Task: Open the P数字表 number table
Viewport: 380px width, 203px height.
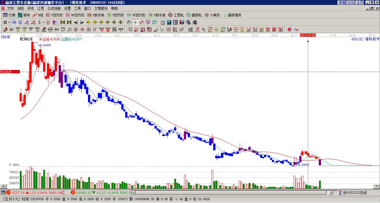Action: (96, 15)
